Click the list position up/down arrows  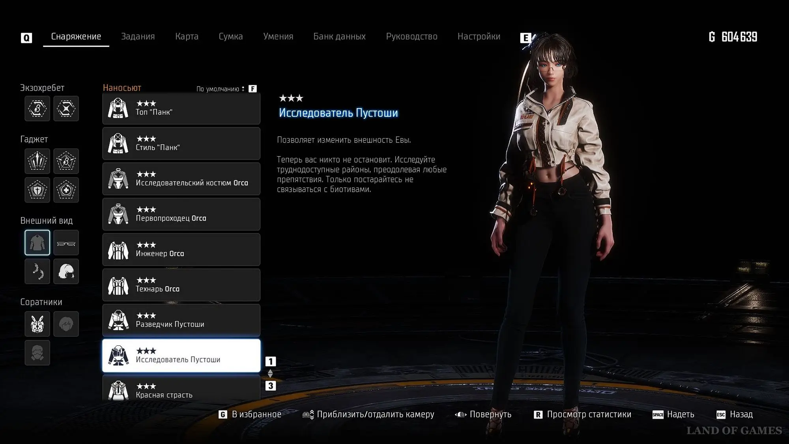(270, 373)
